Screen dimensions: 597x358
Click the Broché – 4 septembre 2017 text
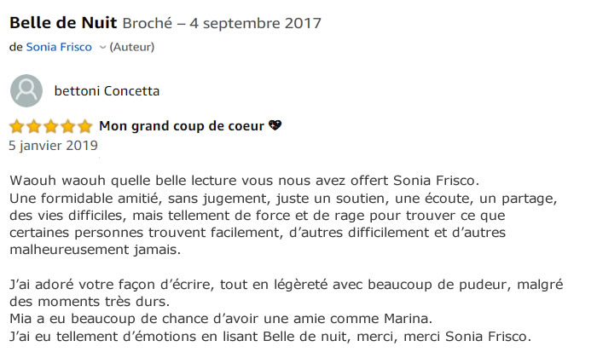tap(222, 24)
